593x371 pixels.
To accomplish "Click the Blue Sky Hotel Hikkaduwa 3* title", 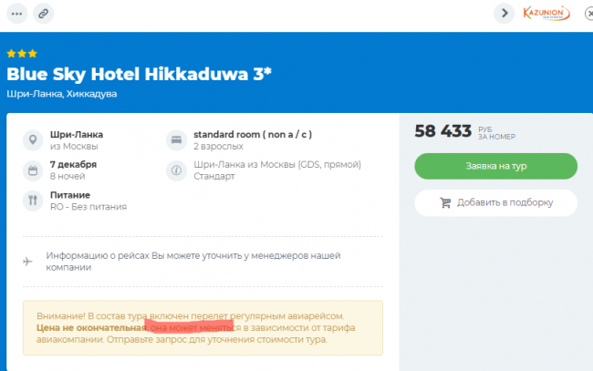I will point(139,75).
